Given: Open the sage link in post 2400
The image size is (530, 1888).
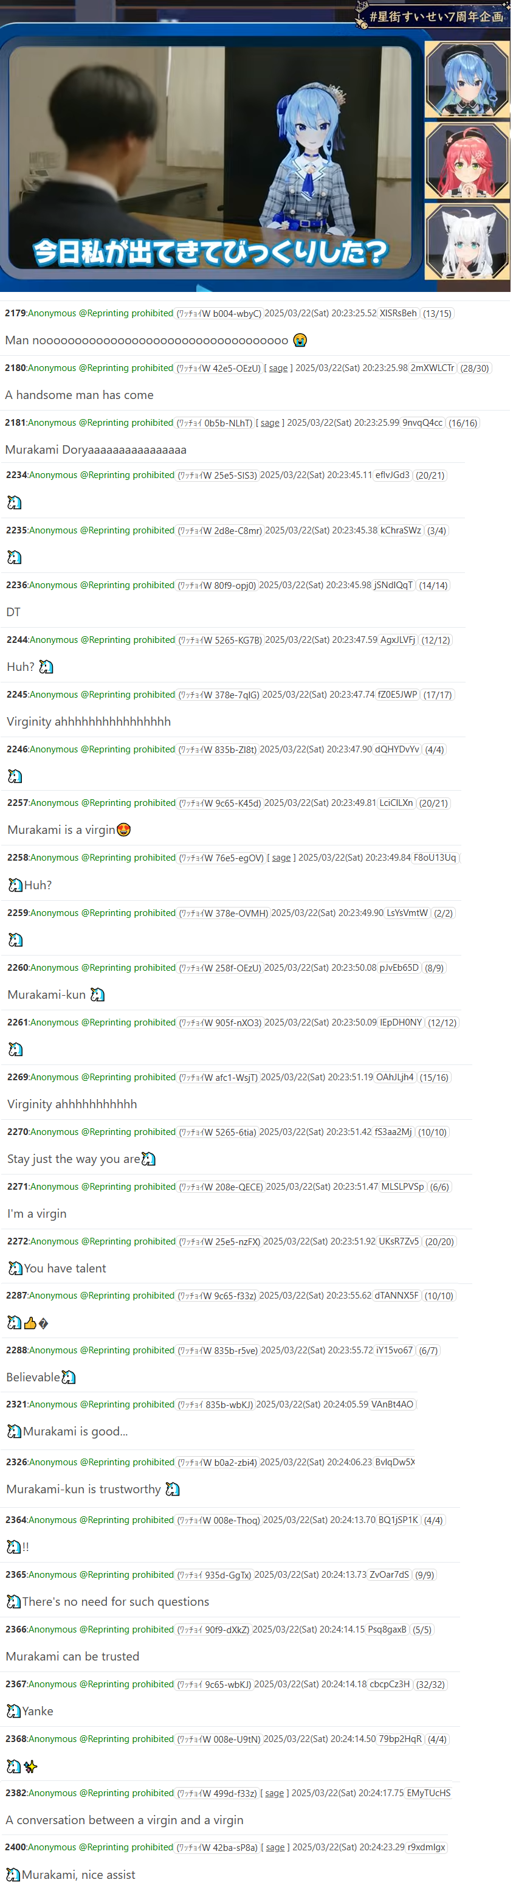Looking at the screenshot, I should (x=275, y=1847).
